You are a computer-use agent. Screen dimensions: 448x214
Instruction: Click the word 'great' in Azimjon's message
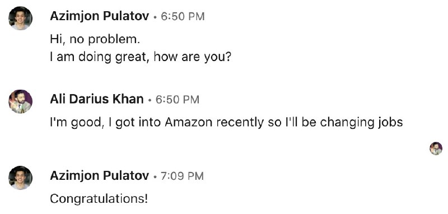133,58
